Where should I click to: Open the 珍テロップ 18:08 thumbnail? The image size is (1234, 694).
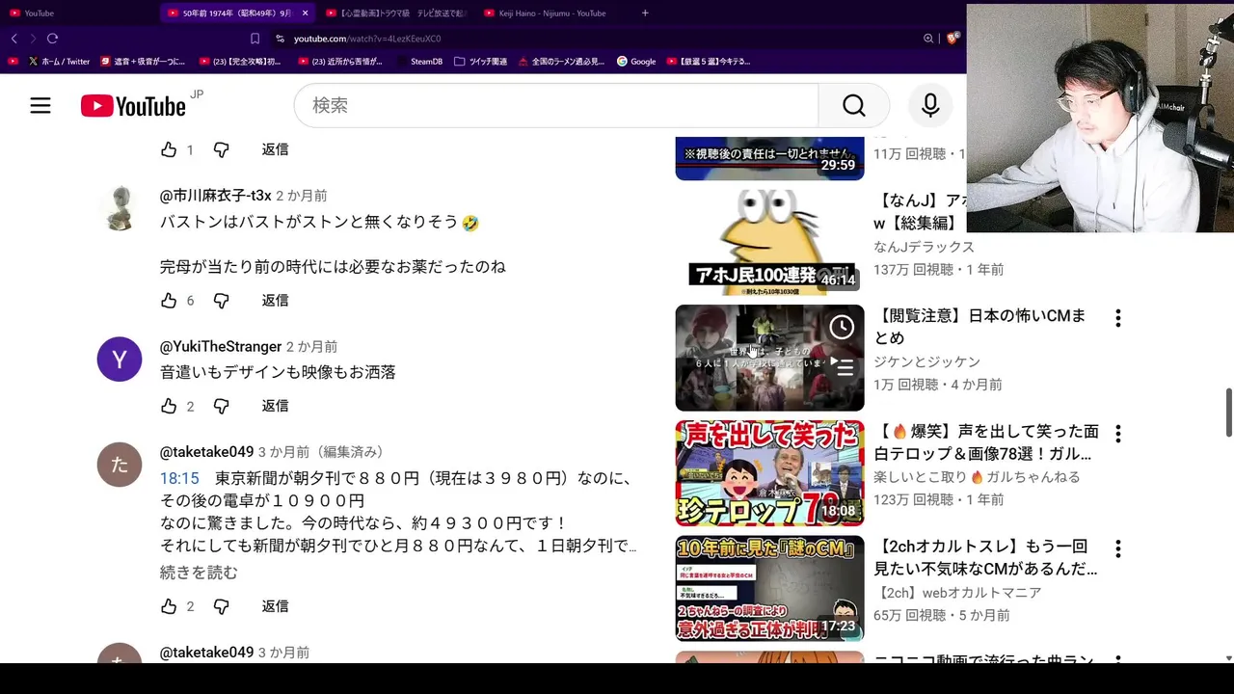coord(769,473)
